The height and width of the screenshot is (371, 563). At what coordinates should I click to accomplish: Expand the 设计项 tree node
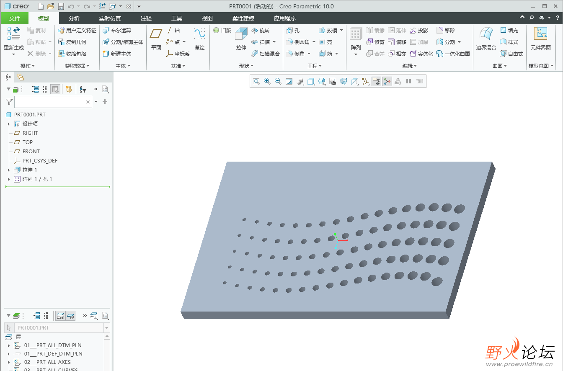[x=8, y=124]
